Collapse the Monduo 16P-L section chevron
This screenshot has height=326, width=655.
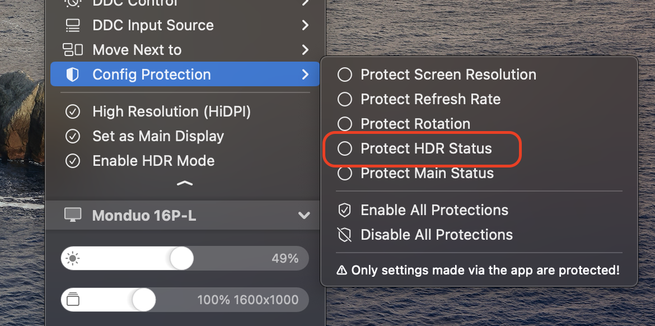[304, 216]
